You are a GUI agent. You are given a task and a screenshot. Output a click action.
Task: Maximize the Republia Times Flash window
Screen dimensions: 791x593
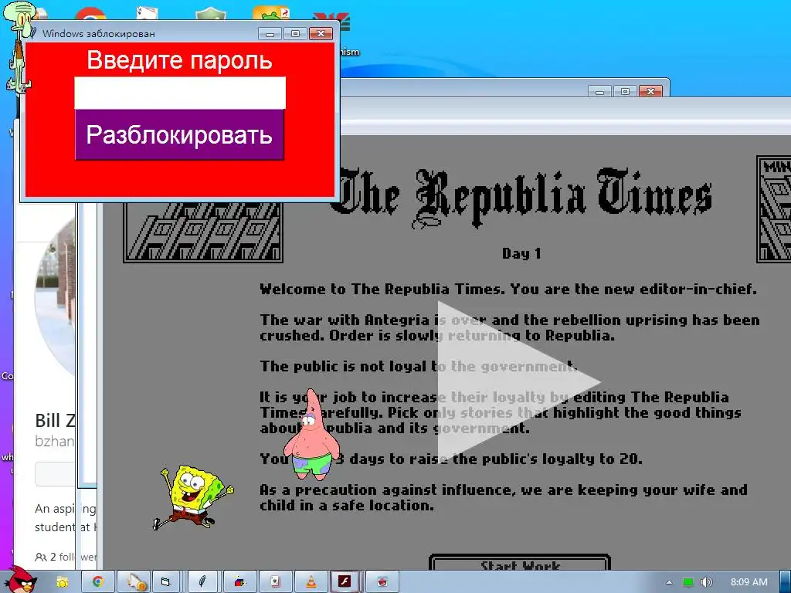pos(625,91)
